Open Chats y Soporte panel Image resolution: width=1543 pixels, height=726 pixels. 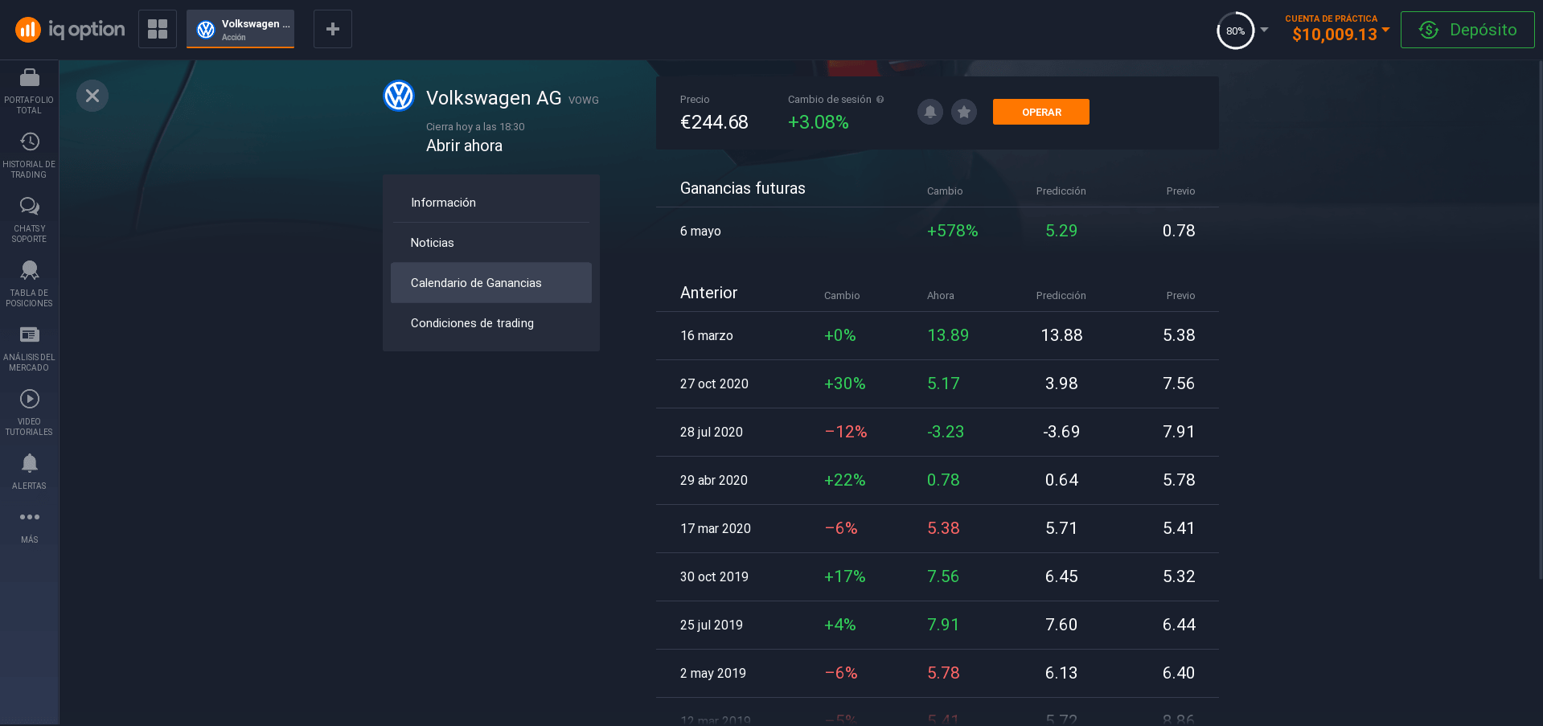tap(29, 221)
